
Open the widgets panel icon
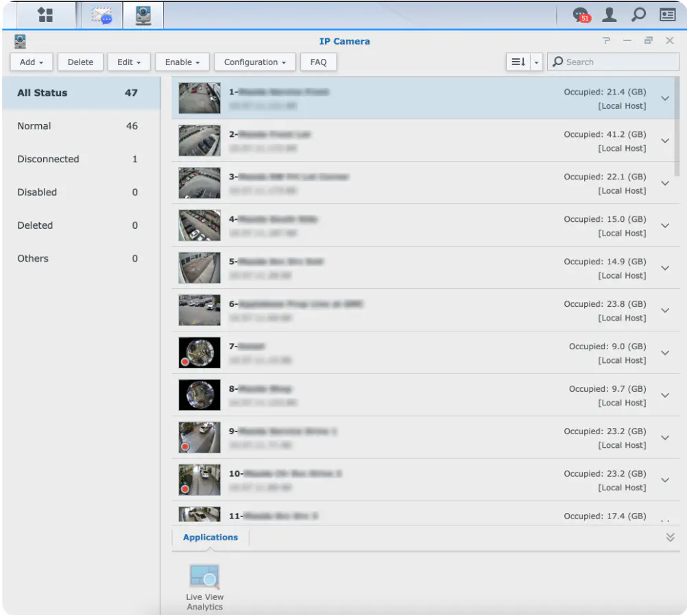[x=667, y=14]
